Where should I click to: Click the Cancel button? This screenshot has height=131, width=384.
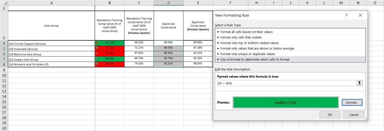click(x=353, y=115)
